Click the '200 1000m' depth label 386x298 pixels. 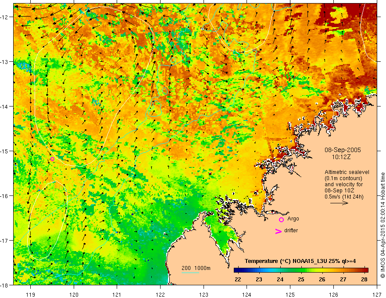click(x=196, y=268)
